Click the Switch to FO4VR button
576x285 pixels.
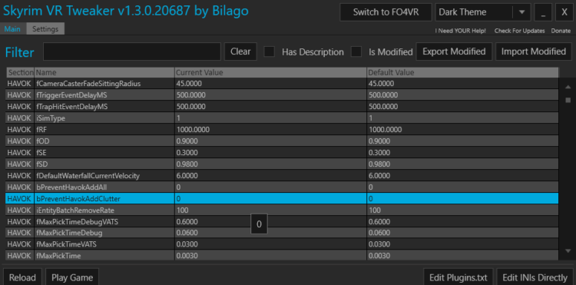pyautogui.click(x=386, y=12)
